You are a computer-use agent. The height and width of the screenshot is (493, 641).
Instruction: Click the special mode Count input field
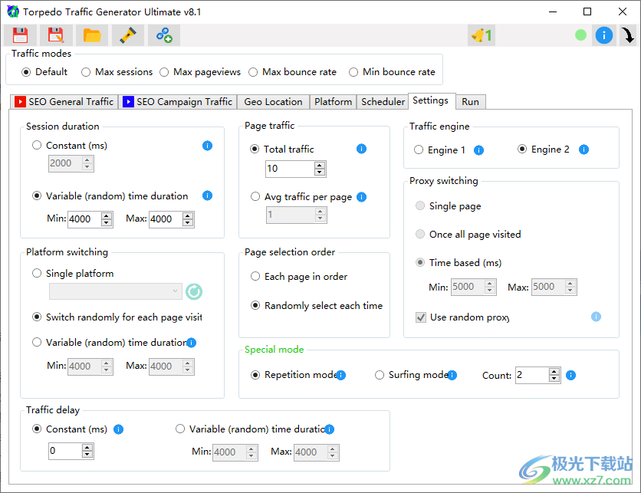[x=531, y=375]
